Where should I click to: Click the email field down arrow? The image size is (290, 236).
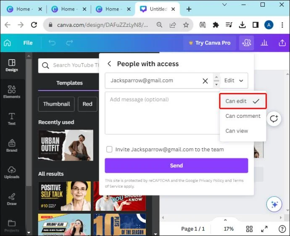pyautogui.click(x=216, y=85)
